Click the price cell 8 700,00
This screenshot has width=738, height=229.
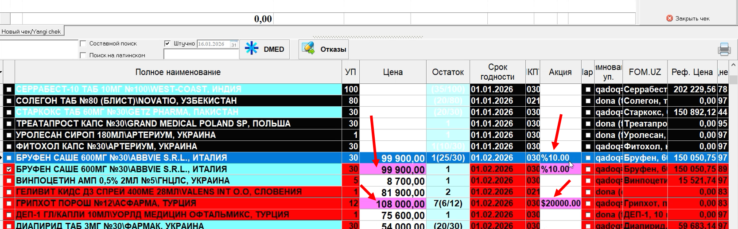pyautogui.click(x=393, y=181)
